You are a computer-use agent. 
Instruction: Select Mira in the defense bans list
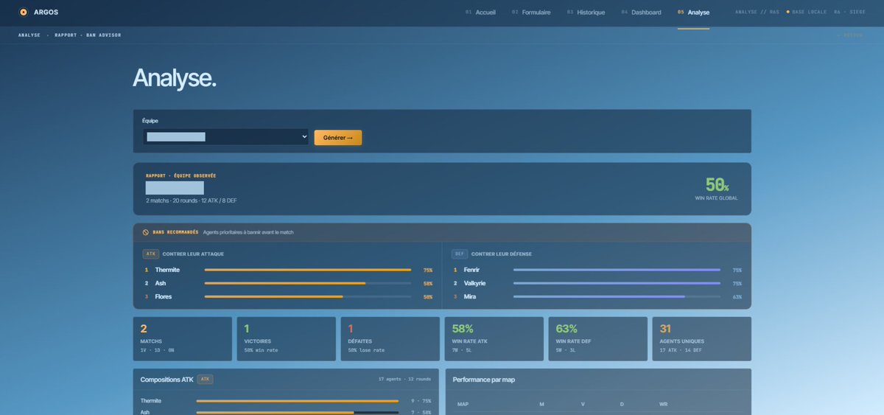pos(469,296)
